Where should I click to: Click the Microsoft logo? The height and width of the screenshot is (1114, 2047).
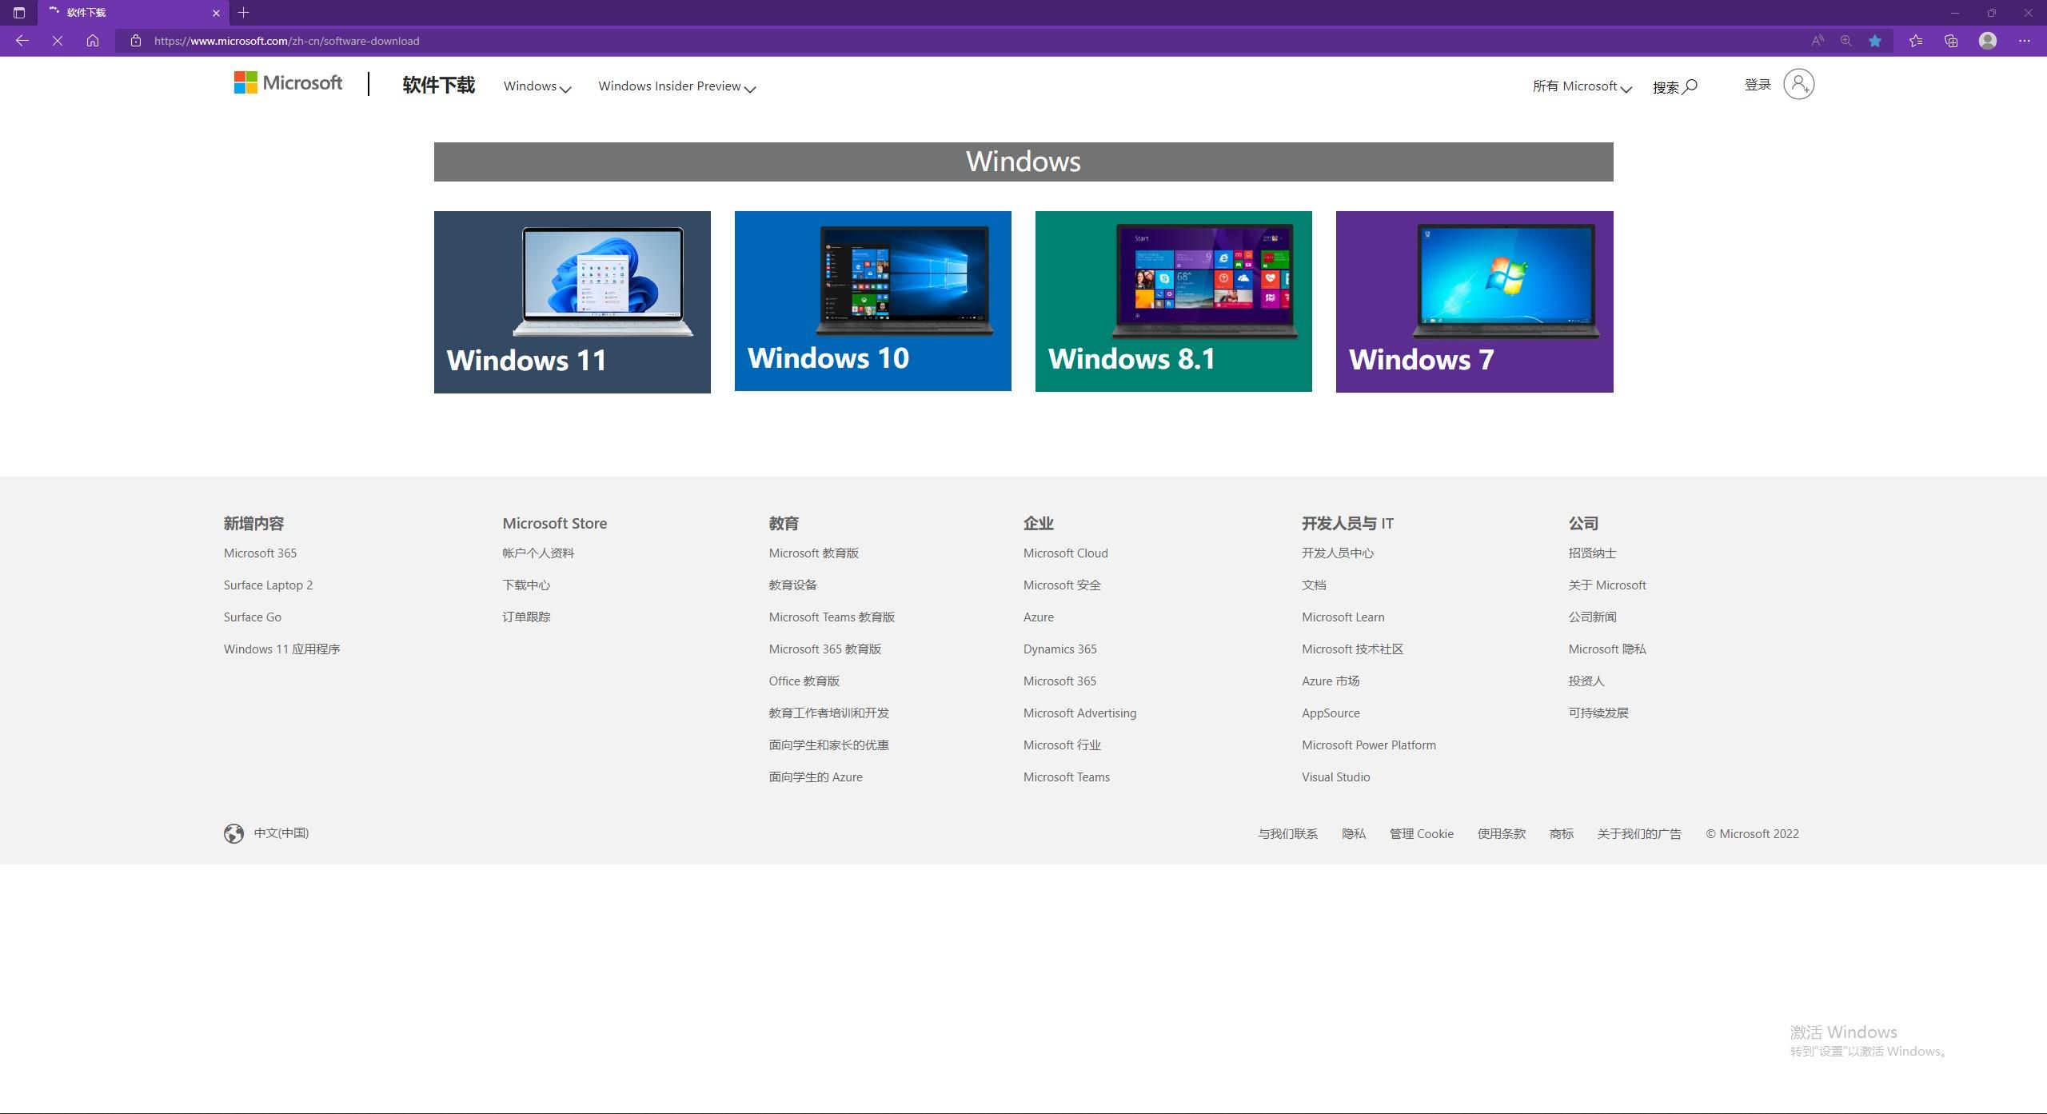(288, 83)
